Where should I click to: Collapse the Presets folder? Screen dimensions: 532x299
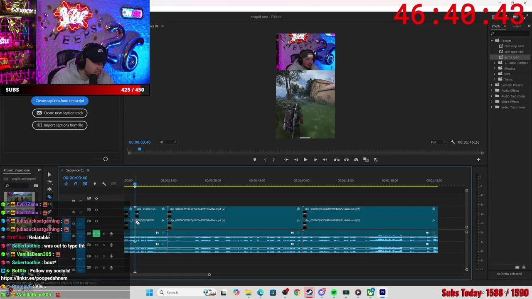coord(492,41)
